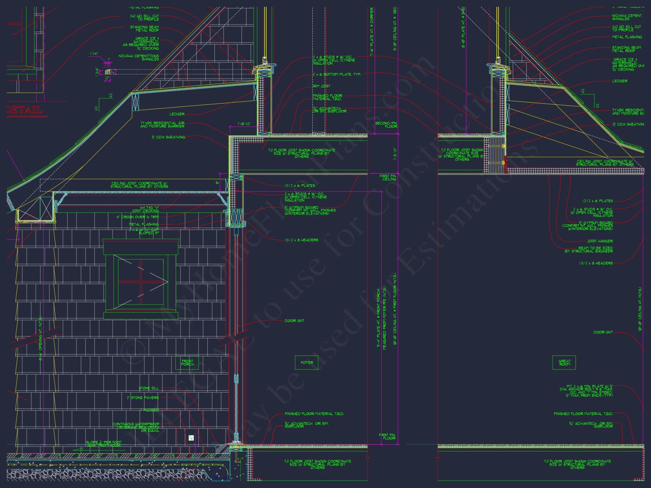Click the FRONT PORCH room label box
The height and width of the screenshot is (488, 651).
[187, 362]
